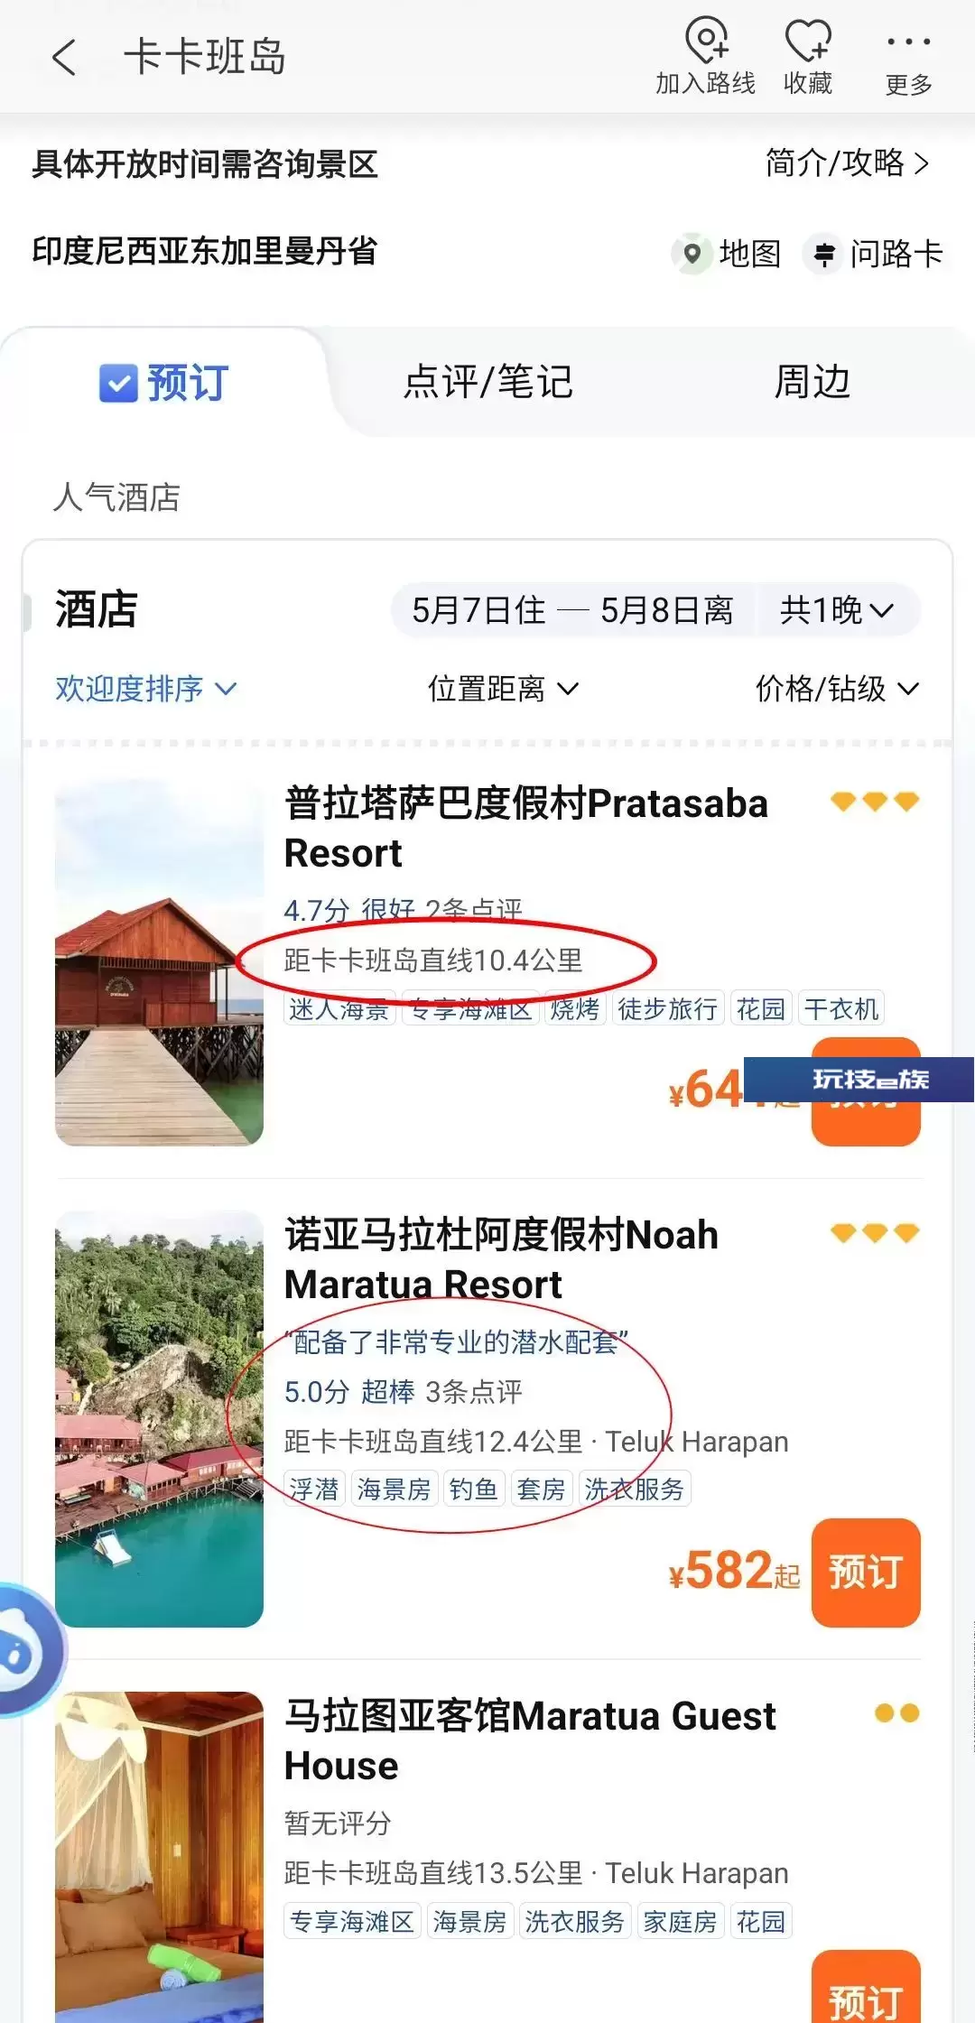Switch to the 周边 tab
The image size is (975, 2023).
coord(812,382)
